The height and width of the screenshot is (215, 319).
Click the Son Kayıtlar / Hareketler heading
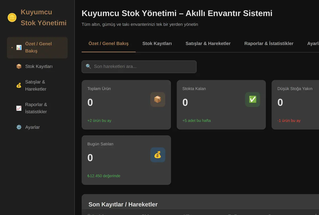coord(123,204)
